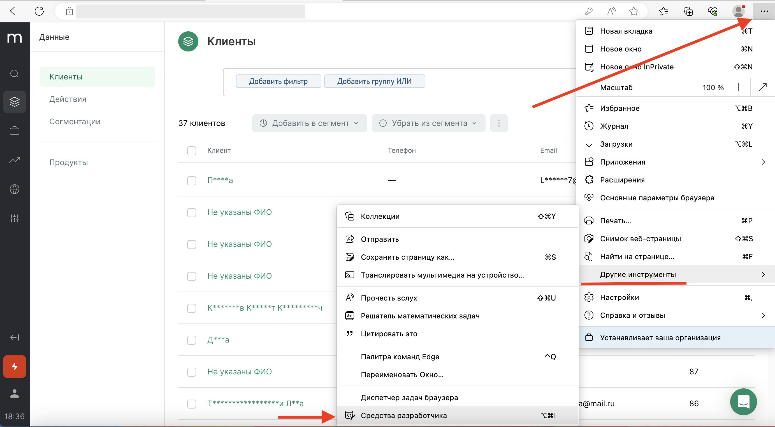Click the three-dot more actions button
Screen dimensions: 775x427
499,123
